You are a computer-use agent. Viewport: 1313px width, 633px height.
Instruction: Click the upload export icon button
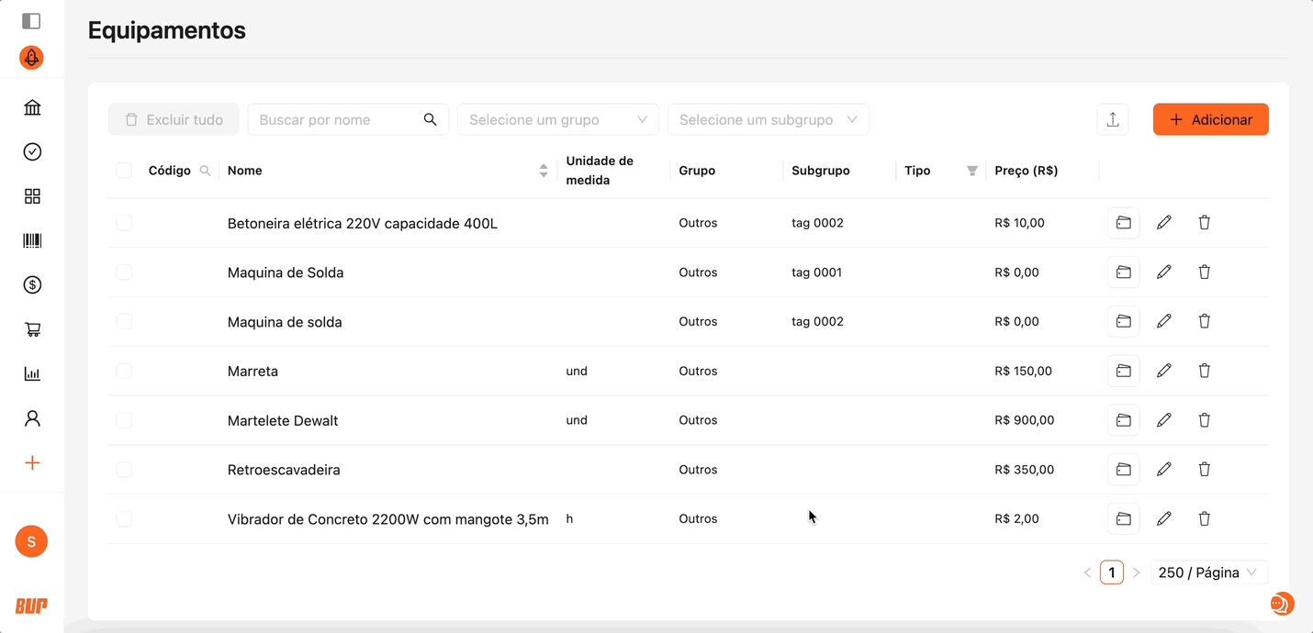pos(1112,119)
